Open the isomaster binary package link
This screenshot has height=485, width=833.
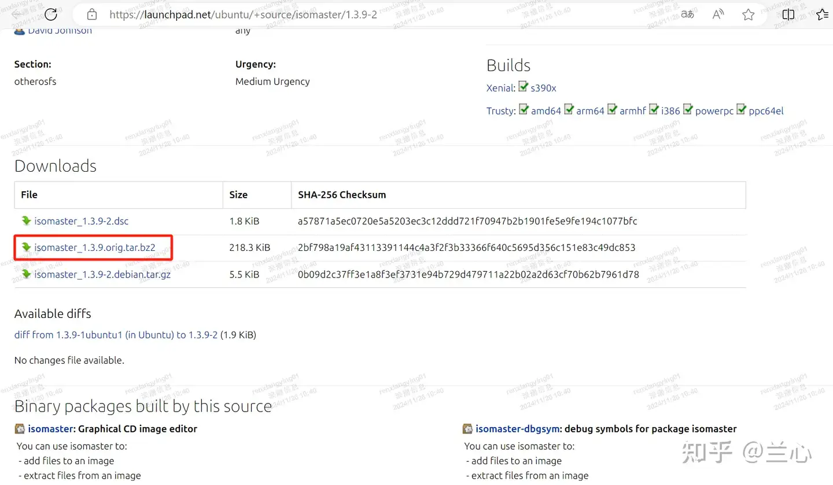51,429
